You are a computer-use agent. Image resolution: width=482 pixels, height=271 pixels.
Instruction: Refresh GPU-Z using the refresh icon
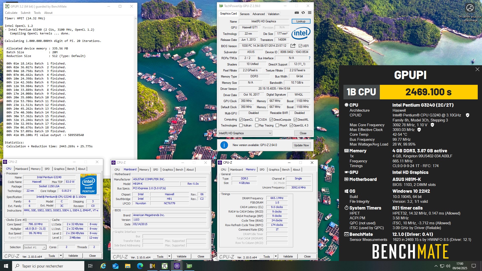(x=303, y=13)
